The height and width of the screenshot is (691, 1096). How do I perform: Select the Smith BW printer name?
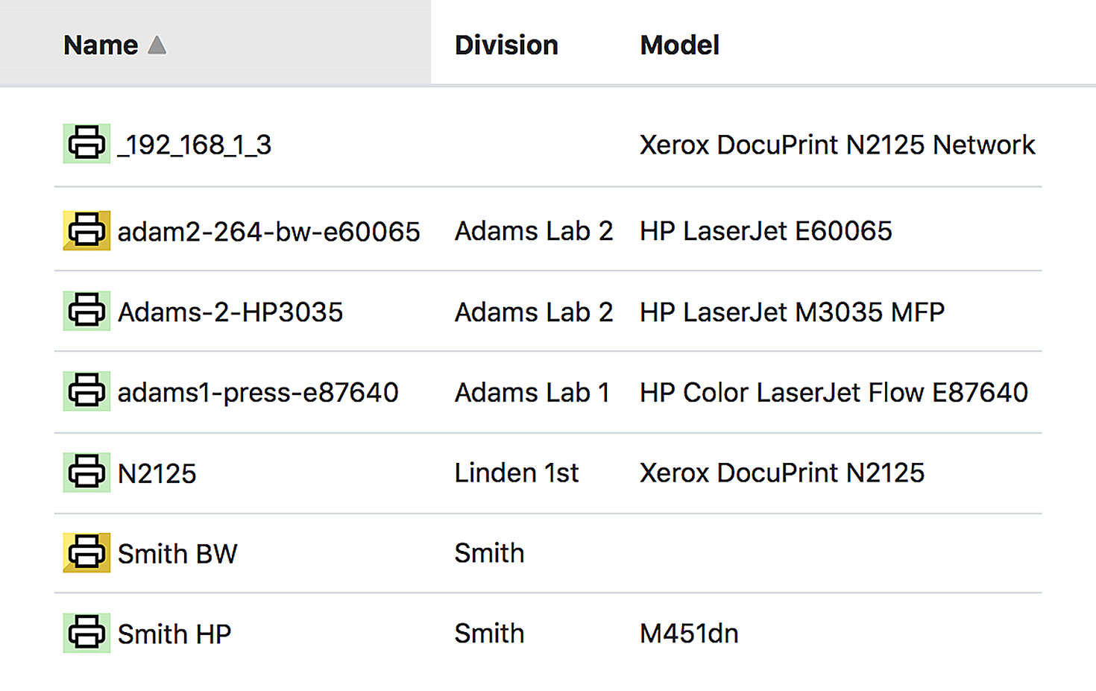coord(177,554)
